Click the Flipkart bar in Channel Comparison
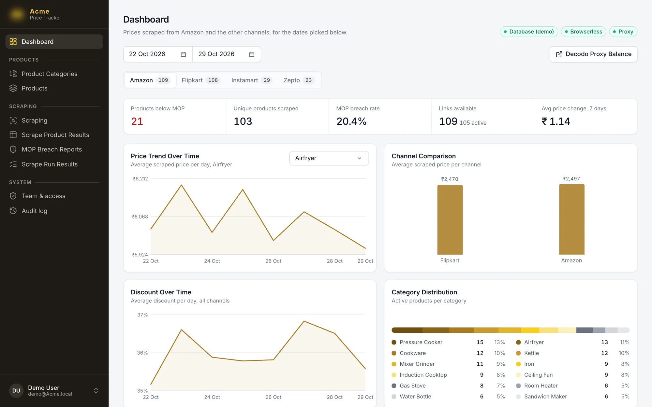The height and width of the screenshot is (407, 652). [450, 220]
